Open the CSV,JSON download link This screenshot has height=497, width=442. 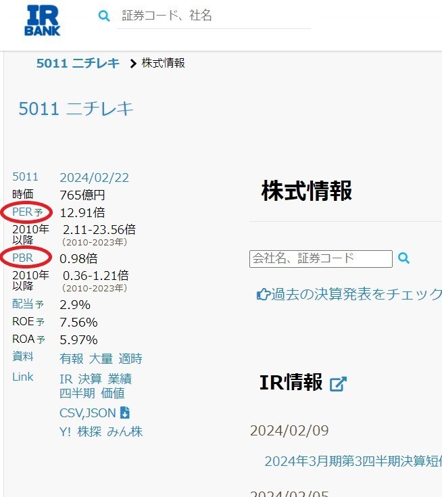coord(88,413)
